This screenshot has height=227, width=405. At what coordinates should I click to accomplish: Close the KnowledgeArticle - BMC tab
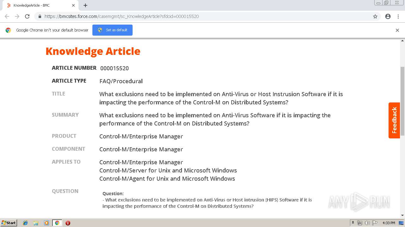(73, 5)
